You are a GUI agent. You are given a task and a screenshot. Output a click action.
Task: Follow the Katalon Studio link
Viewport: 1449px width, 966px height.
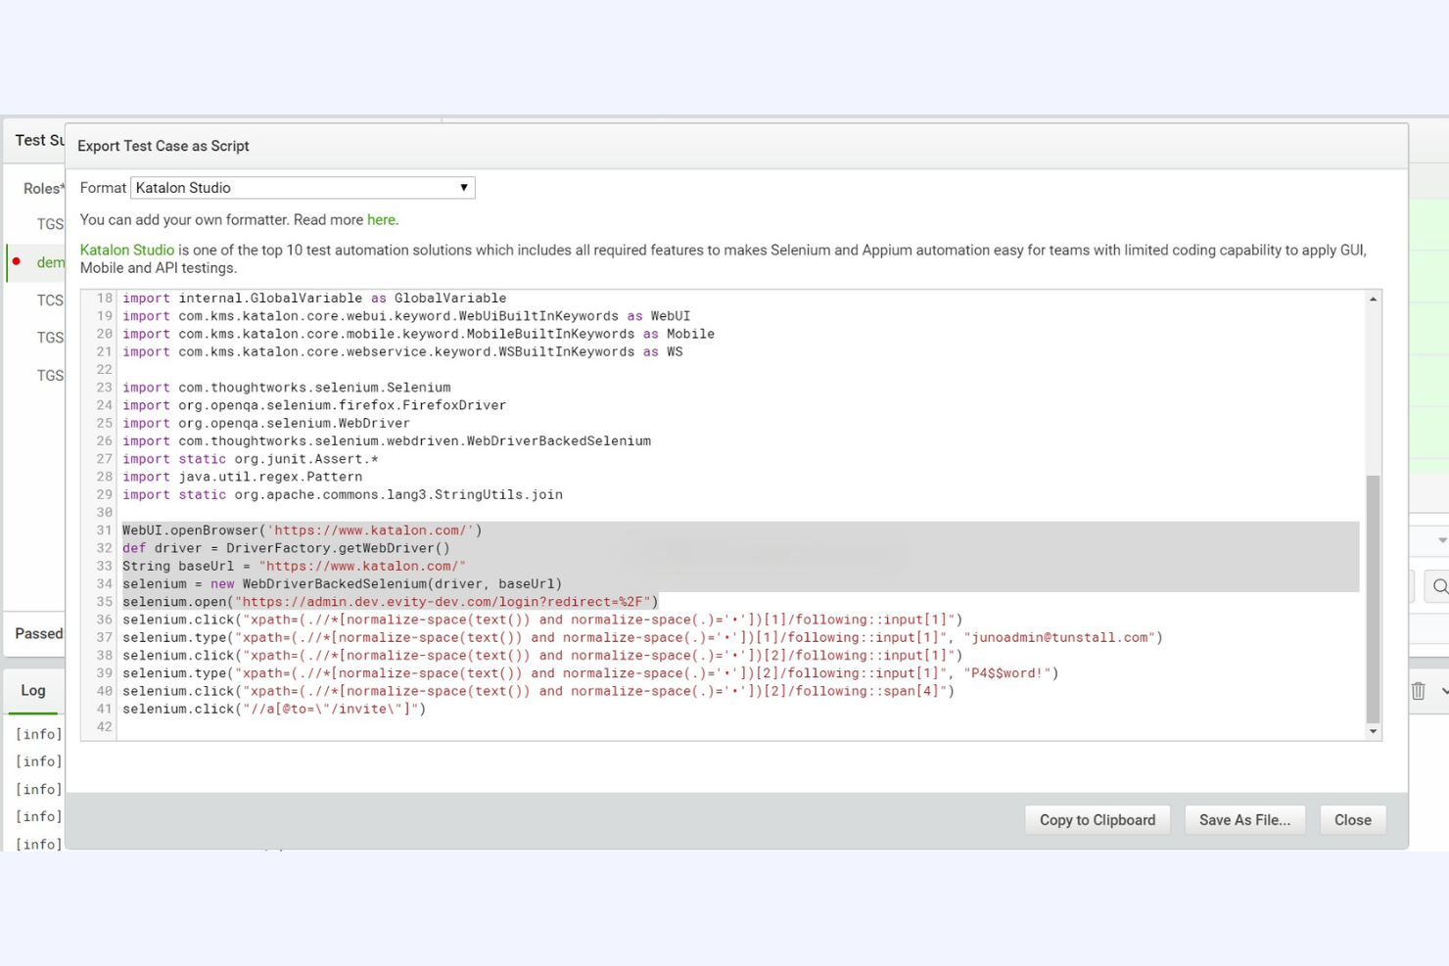(x=126, y=251)
